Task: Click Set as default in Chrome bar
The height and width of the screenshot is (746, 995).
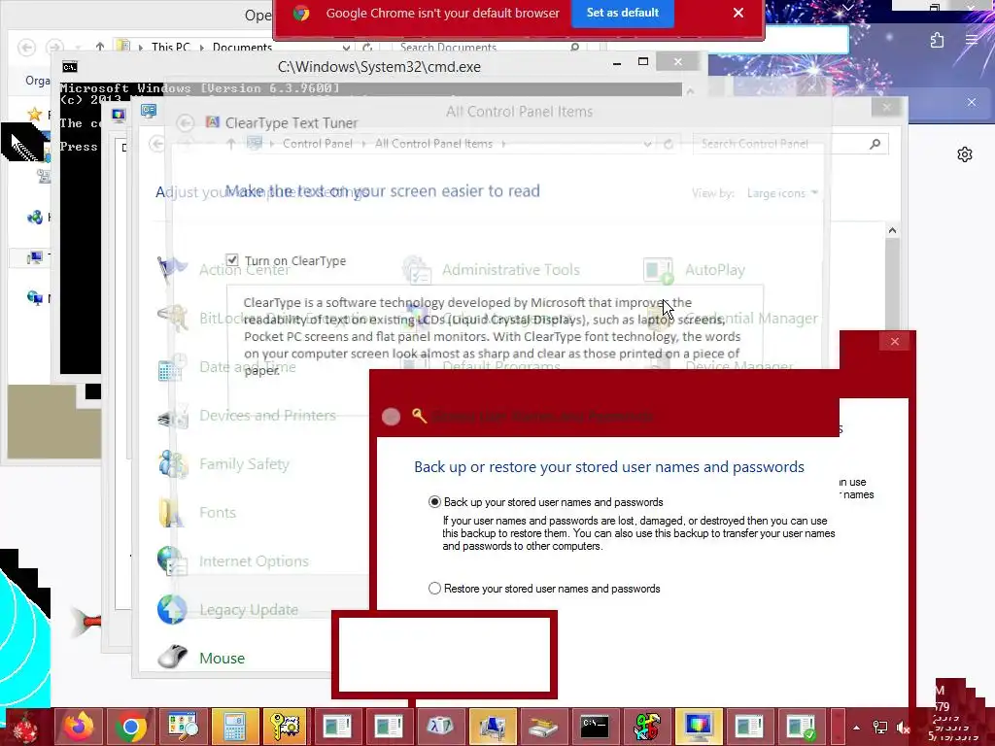Action: click(623, 13)
